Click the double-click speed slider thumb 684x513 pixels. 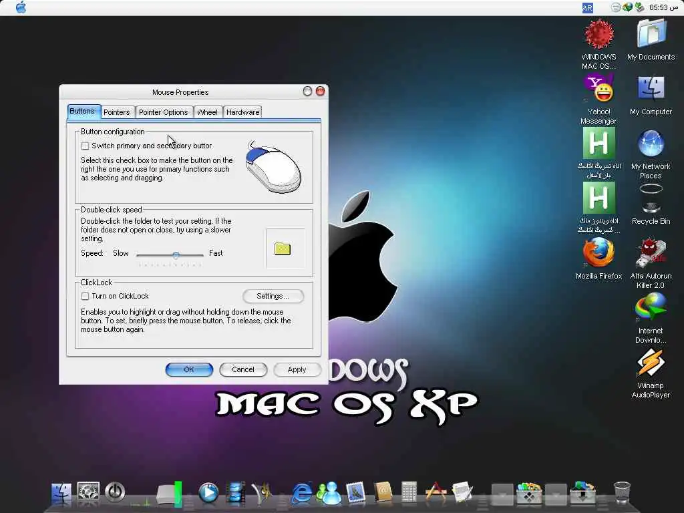pos(176,255)
